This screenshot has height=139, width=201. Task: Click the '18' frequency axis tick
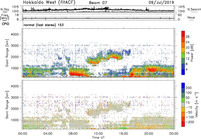[17, 15]
